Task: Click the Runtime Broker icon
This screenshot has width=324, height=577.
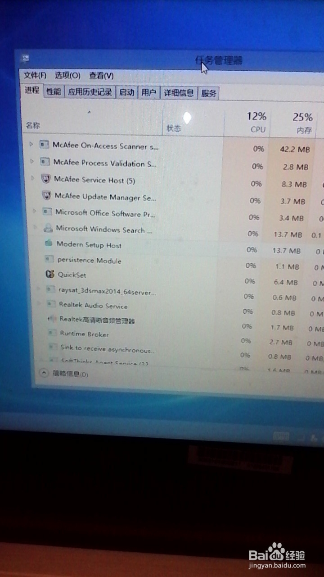Action: [x=53, y=333]
